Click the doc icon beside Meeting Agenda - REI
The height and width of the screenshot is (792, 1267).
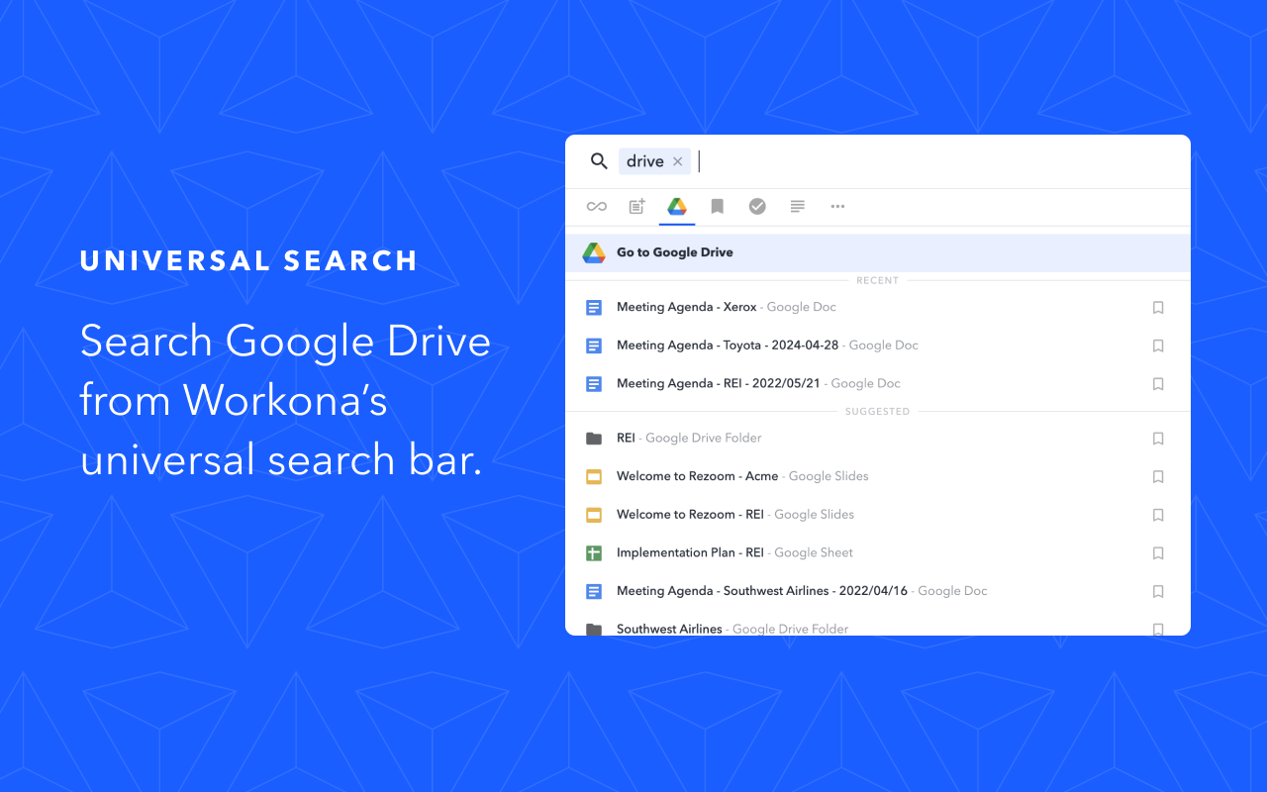point(594,383)
